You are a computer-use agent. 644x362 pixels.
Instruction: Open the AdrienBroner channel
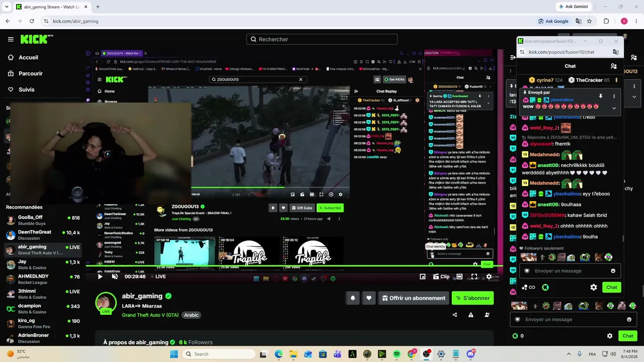coord(43,338)
